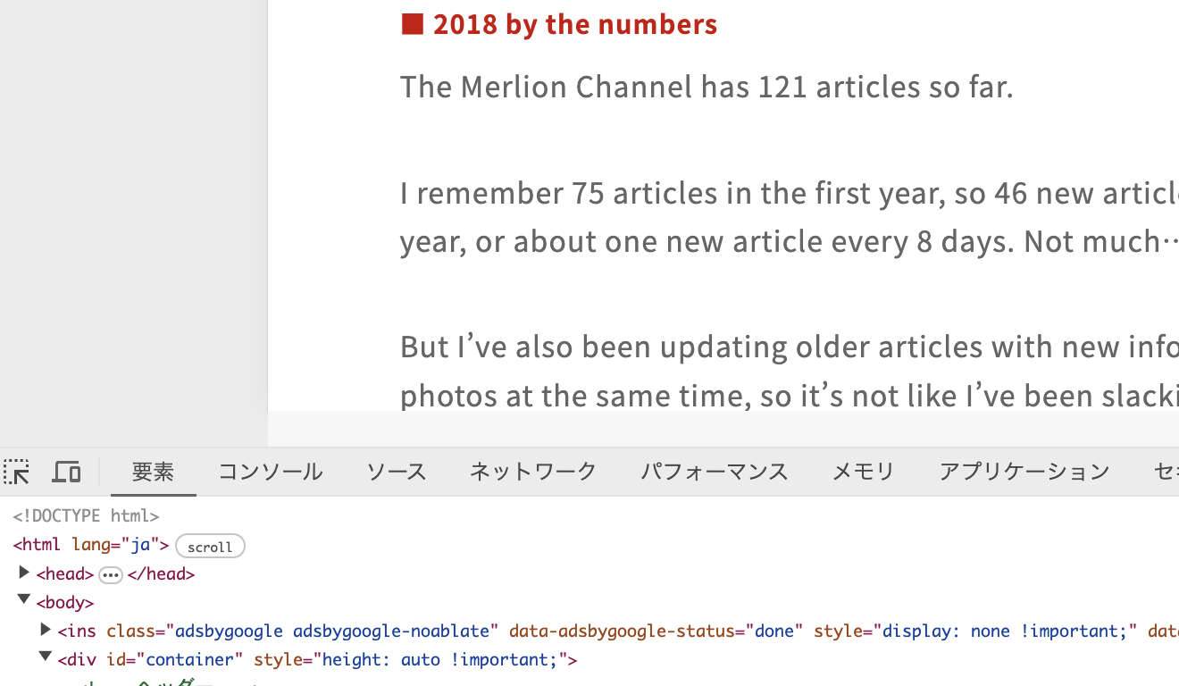Activate the inspect element picker icon
The height and width of the screenshot is (686, 1179).
16,472
